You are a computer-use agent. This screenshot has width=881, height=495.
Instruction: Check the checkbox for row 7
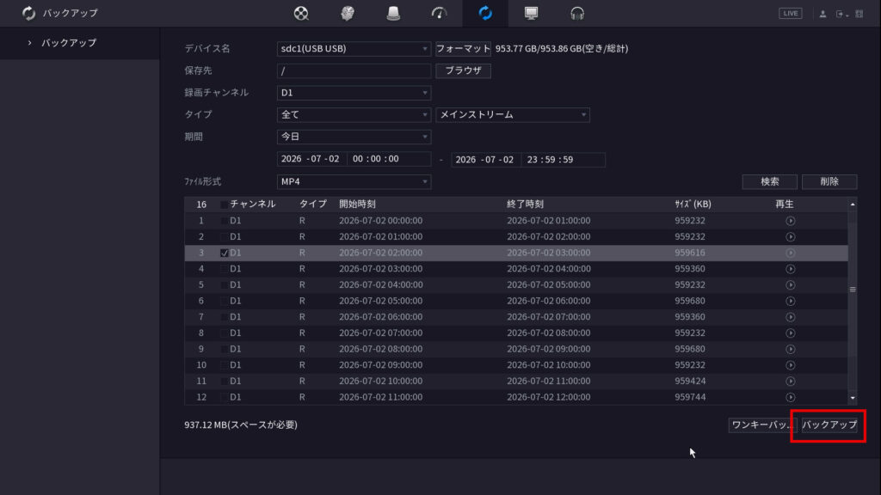coord(225,317)
